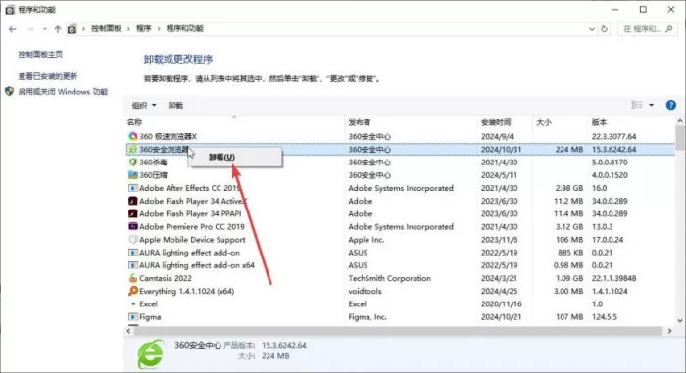Click the AURA lighting effect add-on x64 icon

click(x=133, y=265)
